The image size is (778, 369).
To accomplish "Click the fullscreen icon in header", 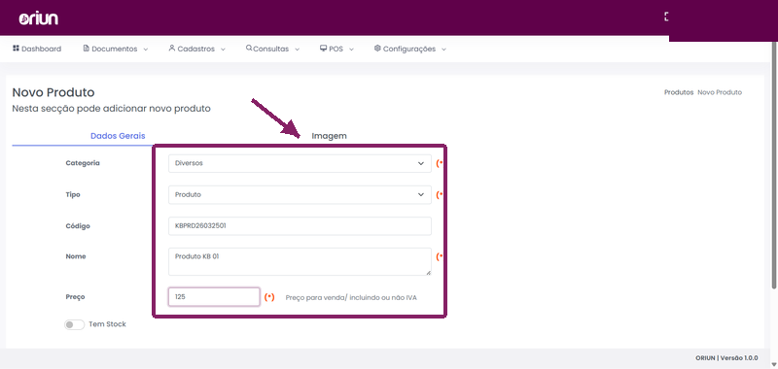I will 667,17.
